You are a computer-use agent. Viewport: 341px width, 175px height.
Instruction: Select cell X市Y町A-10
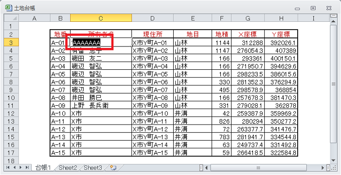[x=152, y=113]
